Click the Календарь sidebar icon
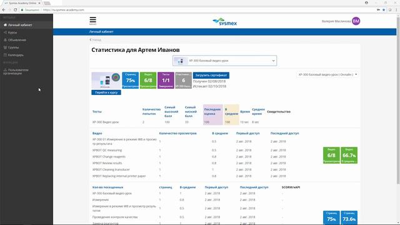This screenshot has height=225, width=400. coord(5,55)
